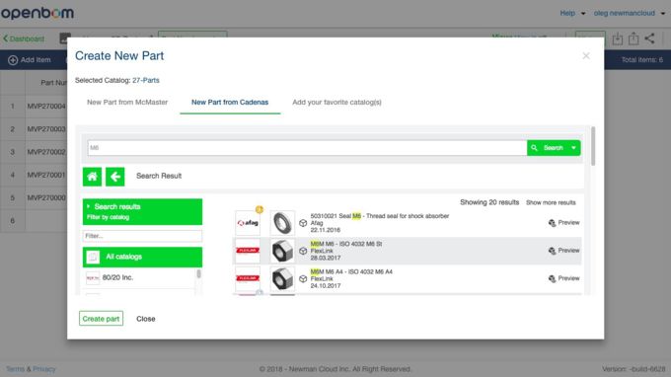The height and width of the screenshot is (377, 671).
Task: Click the FlexLink logo for M6 St row
Action: coord(248,251)
